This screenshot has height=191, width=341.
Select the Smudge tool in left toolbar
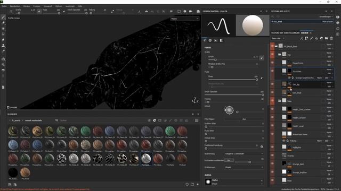click(3, 40)
